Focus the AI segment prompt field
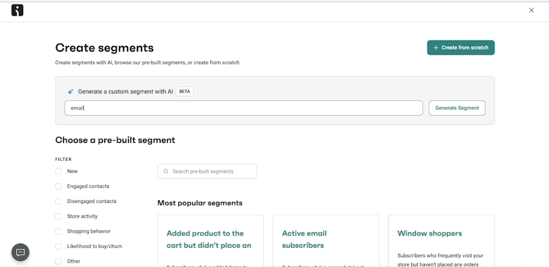 (x=243, y=108)
